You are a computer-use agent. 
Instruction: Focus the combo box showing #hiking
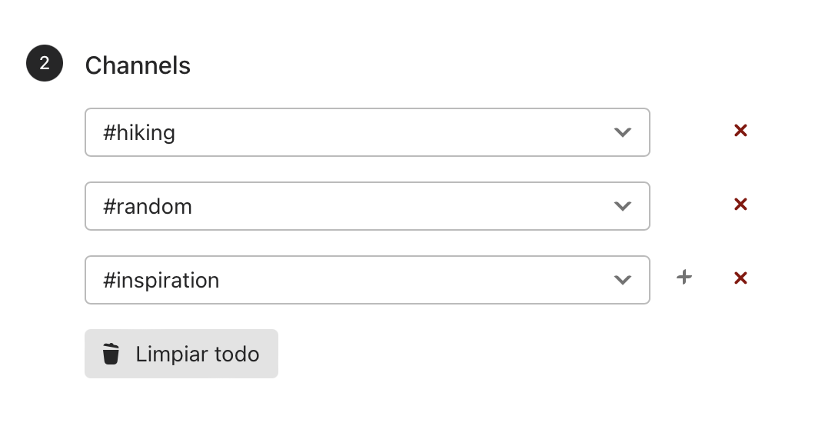[x=368, y=132]
